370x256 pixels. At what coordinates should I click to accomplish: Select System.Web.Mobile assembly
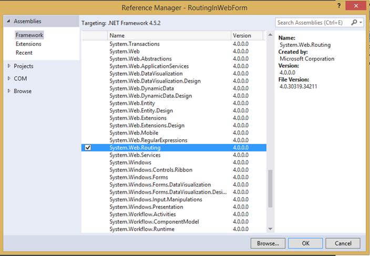point(174,133)
